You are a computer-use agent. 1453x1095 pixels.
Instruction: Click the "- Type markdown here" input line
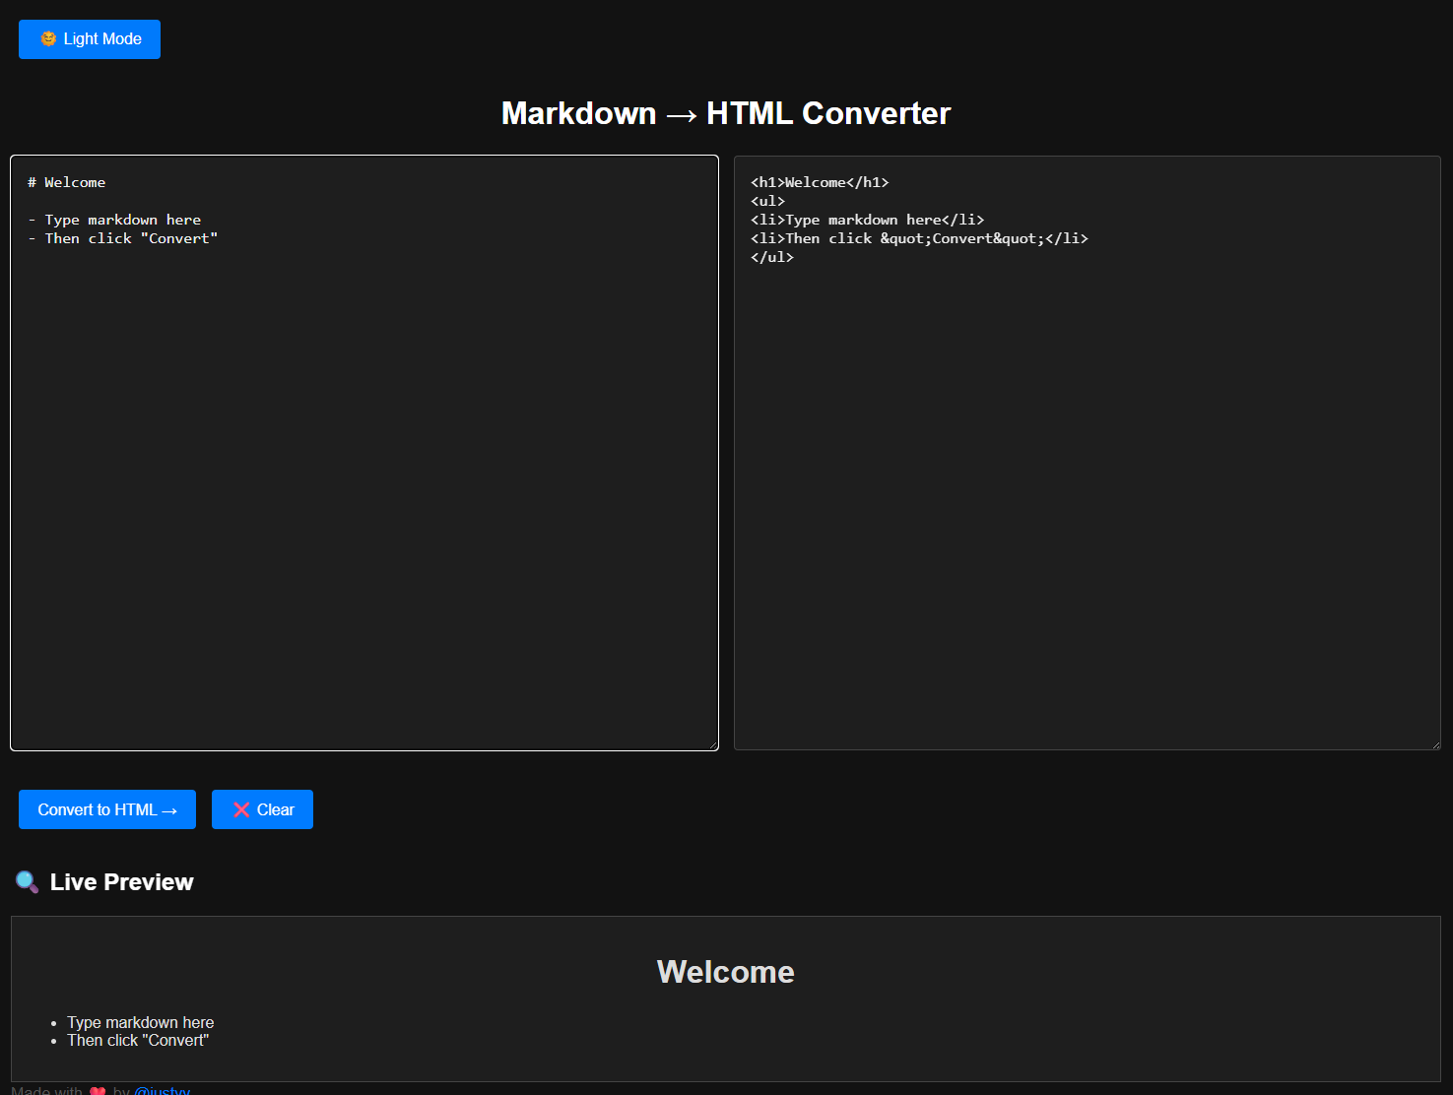(114, 220)
